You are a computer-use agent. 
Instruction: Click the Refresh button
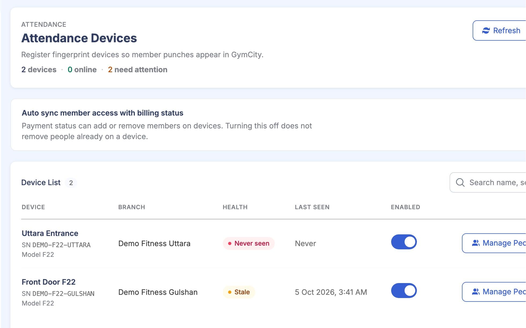tap(499, 30)
